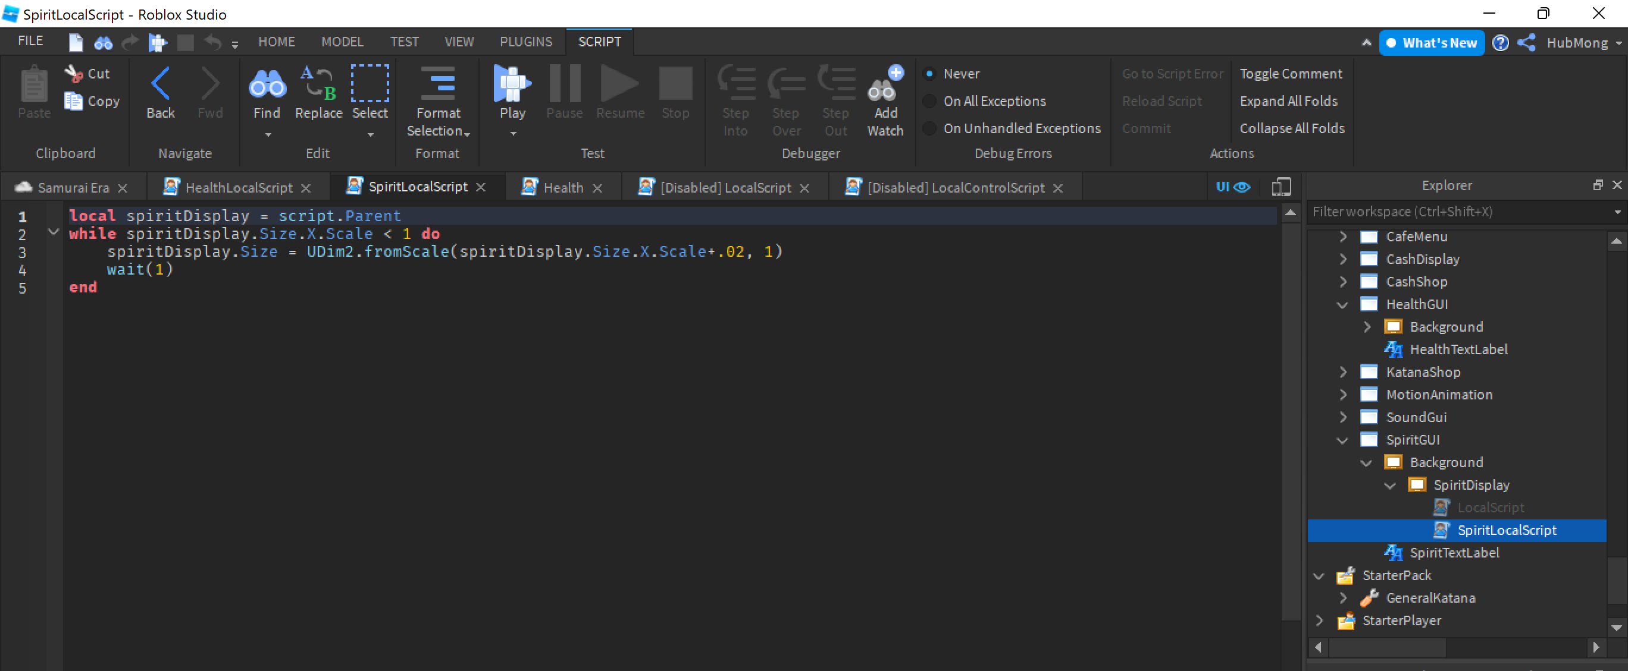Click the Select dashed-box tool
The width and height of the screenshot is (1628, 671).
click(370, 83)
